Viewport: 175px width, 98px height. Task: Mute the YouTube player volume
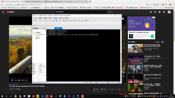point(19,80)
